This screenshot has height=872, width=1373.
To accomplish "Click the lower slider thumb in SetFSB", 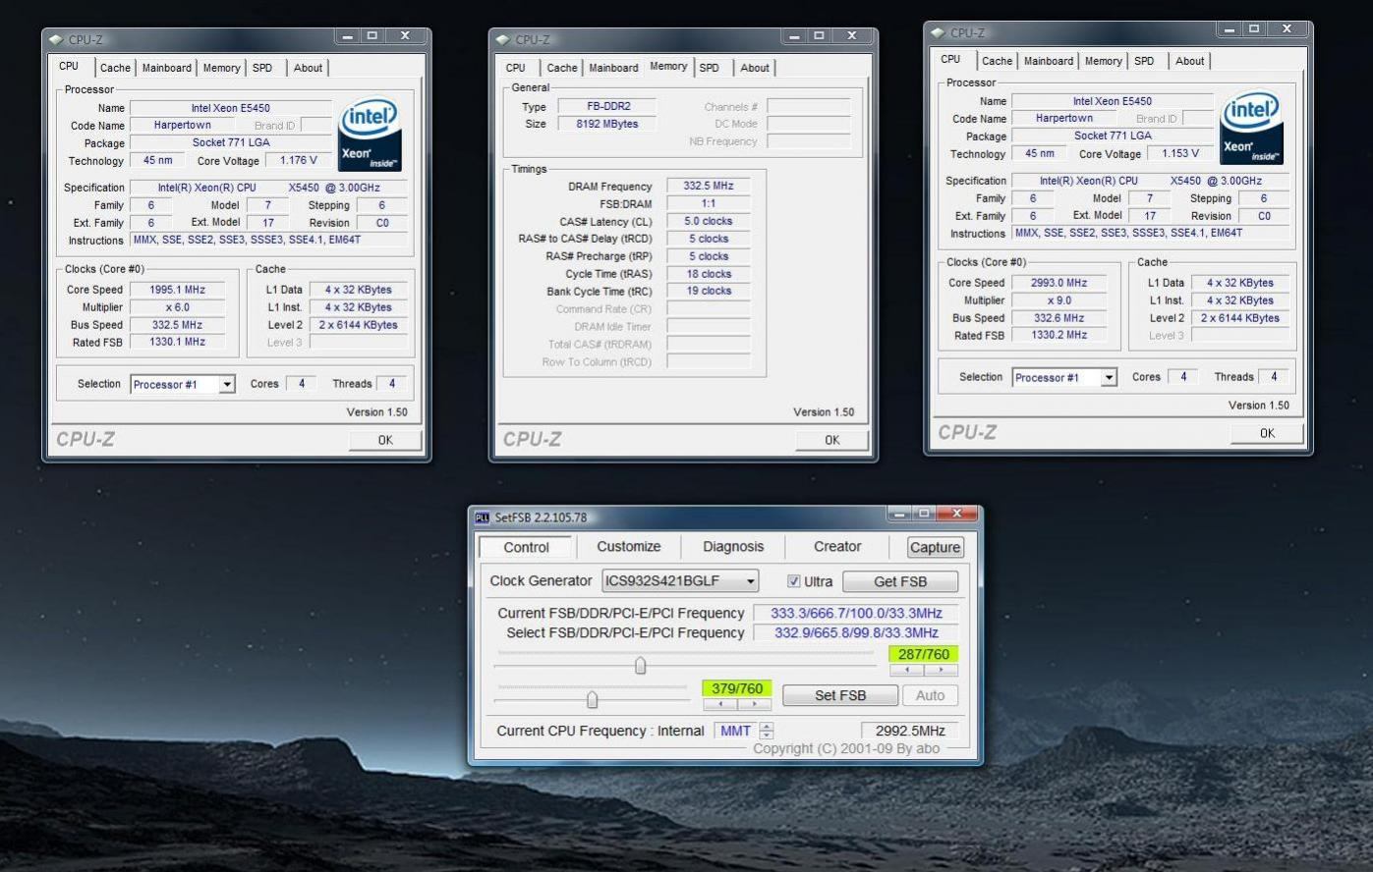I will (592, 699).
